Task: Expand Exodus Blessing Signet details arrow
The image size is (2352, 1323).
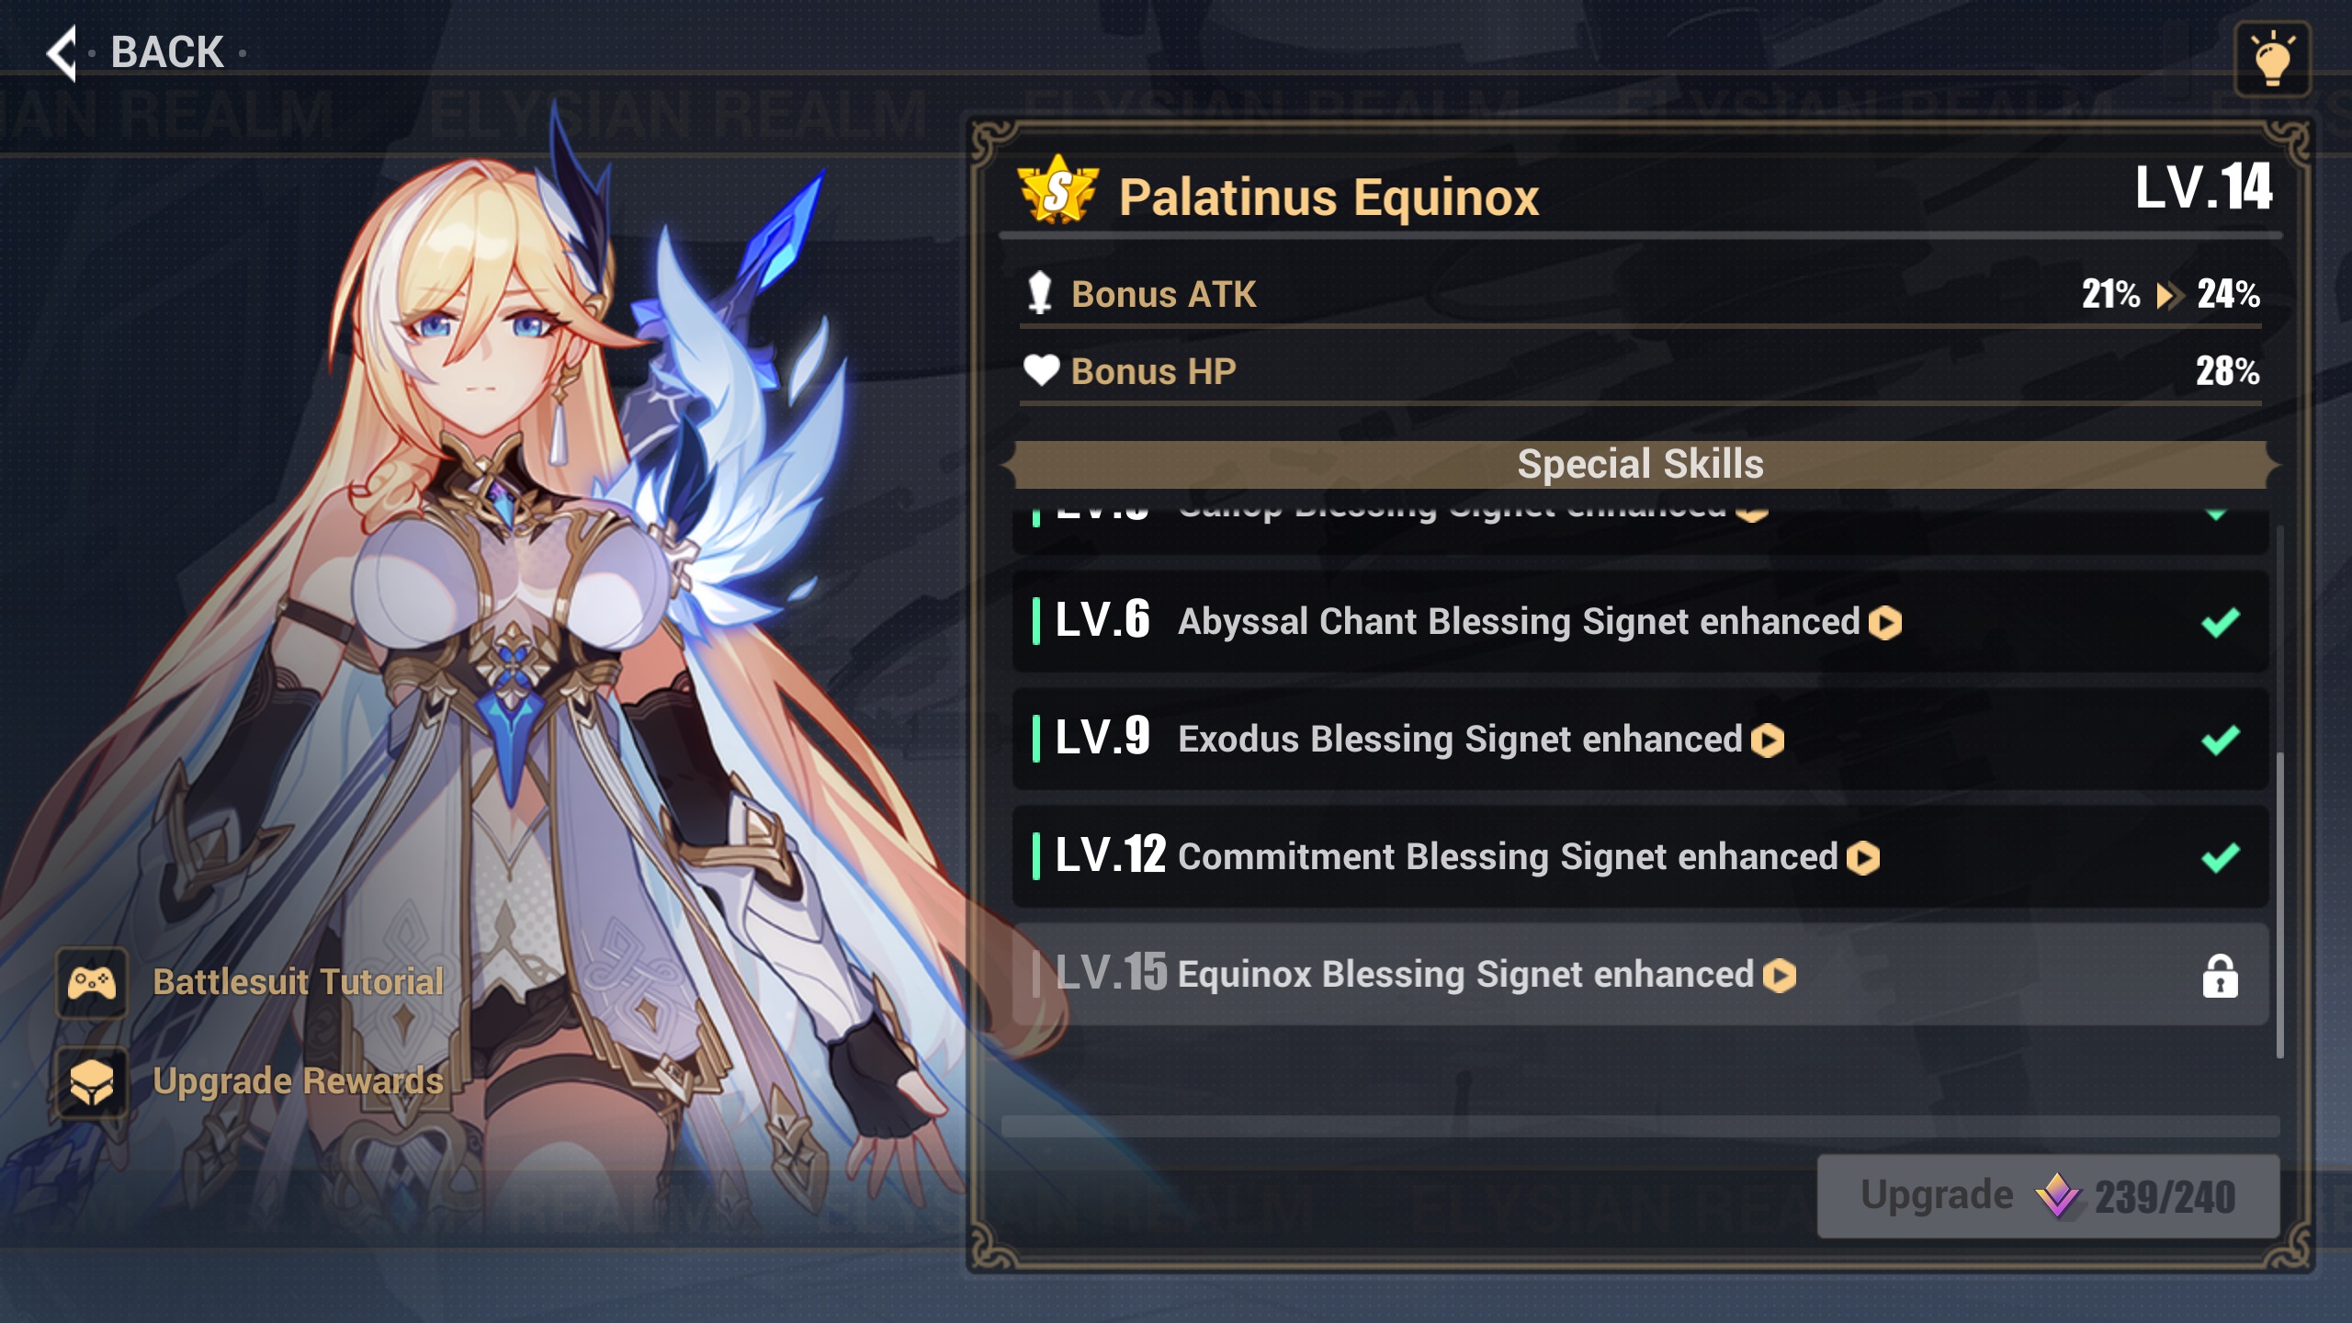Action: 1768,741
